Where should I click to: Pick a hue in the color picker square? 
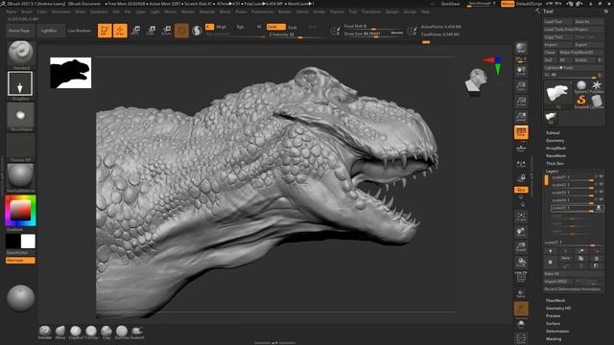point(20,211)
